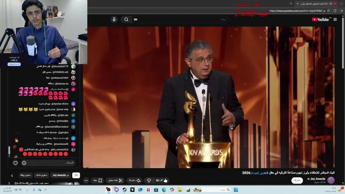Open @its_amina2023 avatar in chat
Screen dimensions: 345x194
(73, 150)
